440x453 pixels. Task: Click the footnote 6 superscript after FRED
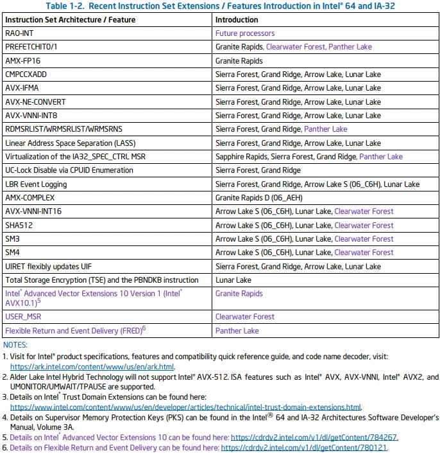[144, 328]
